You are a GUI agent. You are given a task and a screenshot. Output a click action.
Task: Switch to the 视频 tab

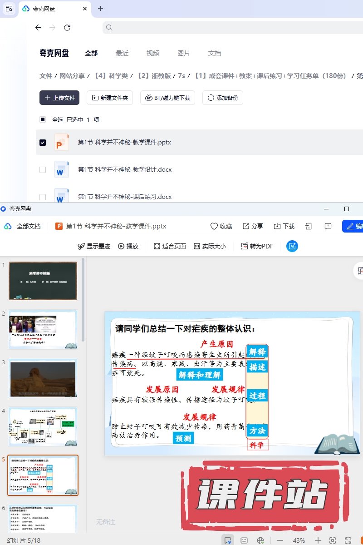153,53
